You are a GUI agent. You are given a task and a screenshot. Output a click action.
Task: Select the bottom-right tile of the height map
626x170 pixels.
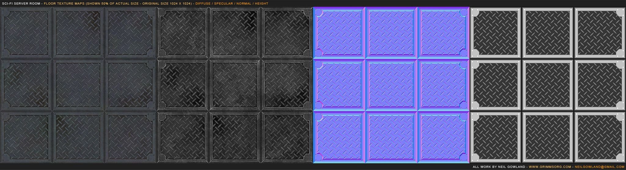[600, 137]
